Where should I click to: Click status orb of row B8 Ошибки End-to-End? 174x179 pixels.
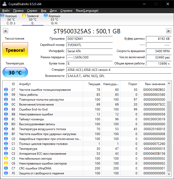(x=6, y=109)
